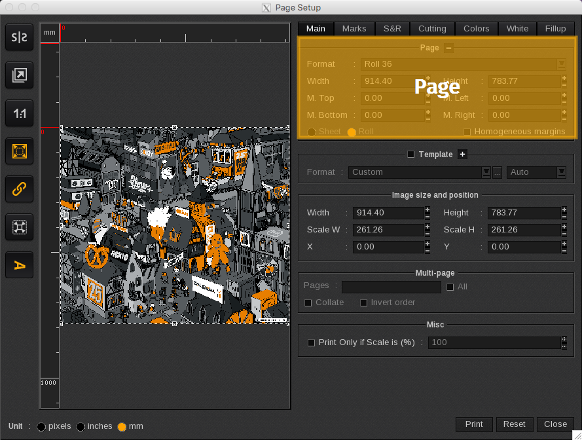The height and width of the screenshot is (440, 582).
Task: Select the pixels unit radio button
Action: [x=41, y=427]
